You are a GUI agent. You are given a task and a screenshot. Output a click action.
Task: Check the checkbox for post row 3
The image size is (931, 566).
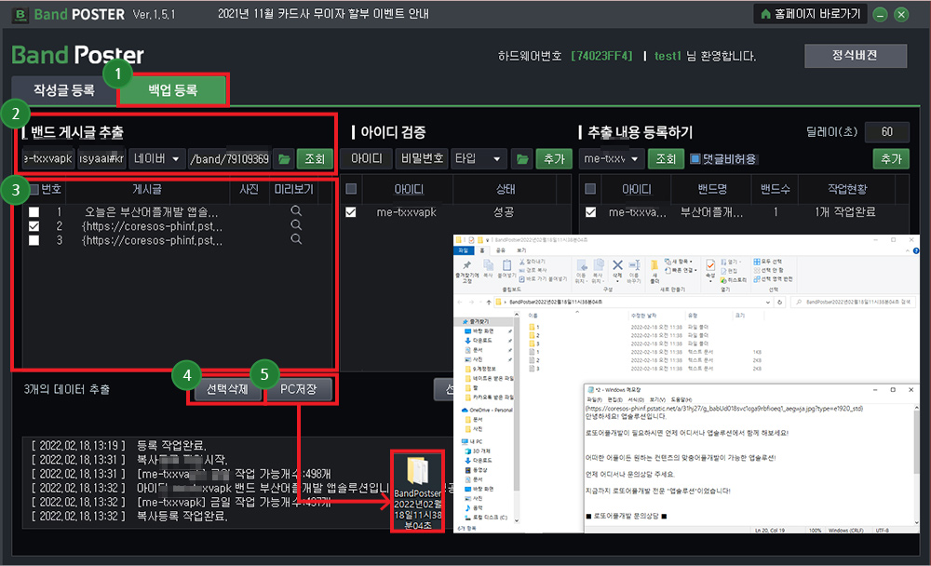(34, 240)
